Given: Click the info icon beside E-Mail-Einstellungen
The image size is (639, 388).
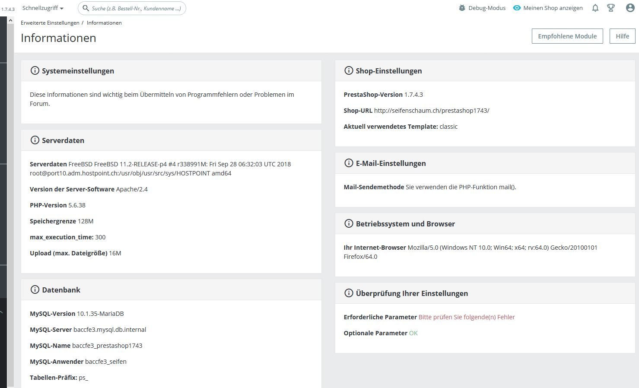Looking at the screenshot, I should tap(349, 163).
